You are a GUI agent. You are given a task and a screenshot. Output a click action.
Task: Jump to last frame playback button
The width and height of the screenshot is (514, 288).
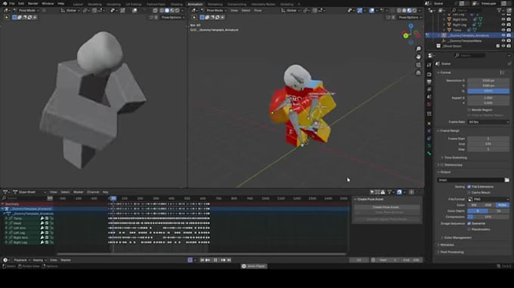coord(229,260)
